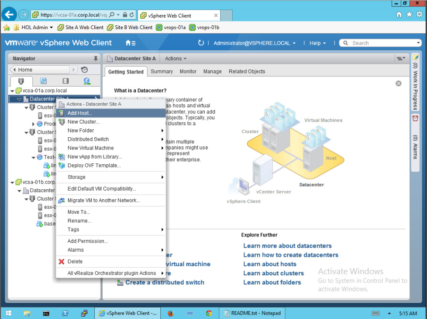The width and height of the screenshot is (427, 319).
Task: Open the Alarms sidebar panel
Action: 415,142
